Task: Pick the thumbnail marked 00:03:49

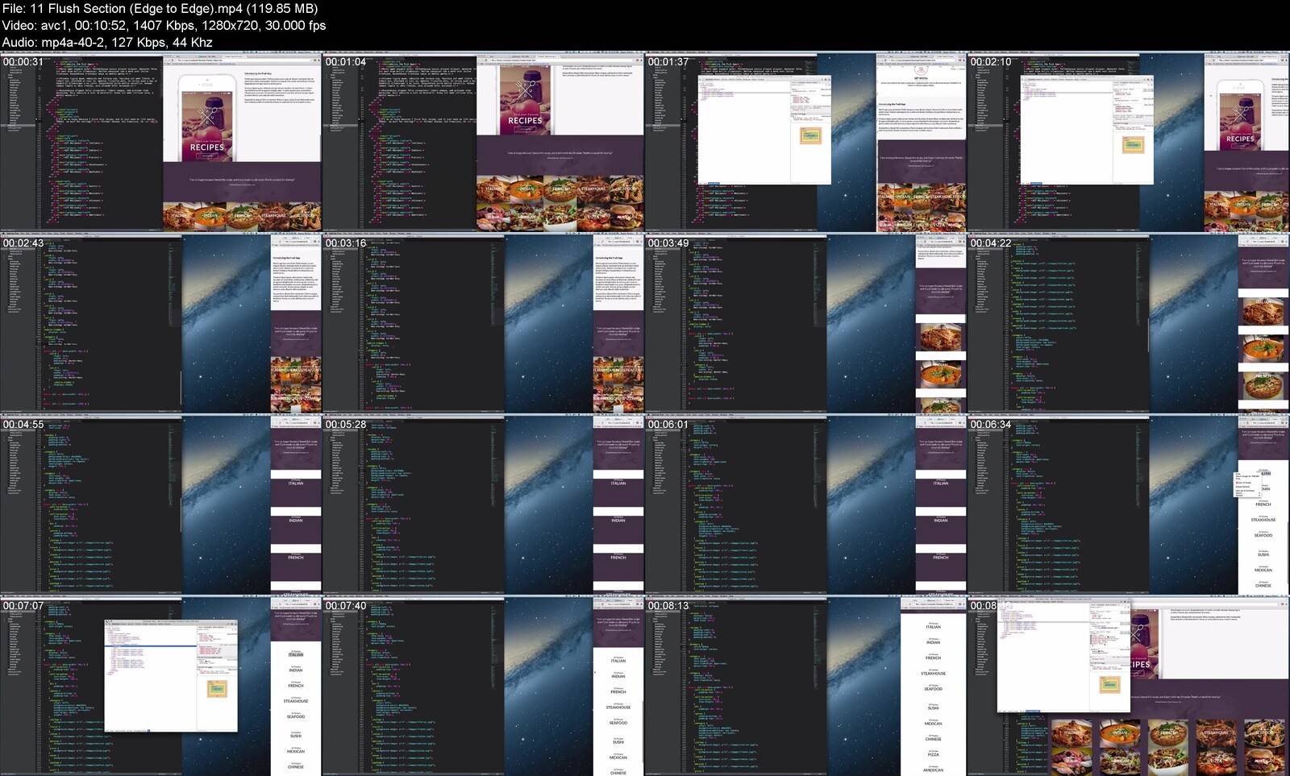Action: [x=806, y=323]
